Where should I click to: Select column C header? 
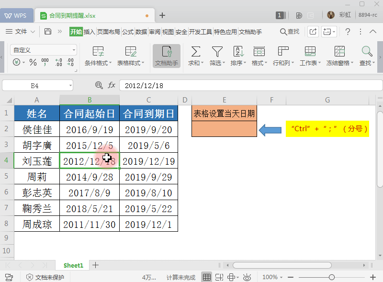pos(148,100)
